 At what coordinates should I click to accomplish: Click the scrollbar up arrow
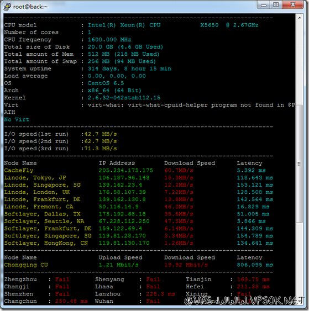point(299,18)
